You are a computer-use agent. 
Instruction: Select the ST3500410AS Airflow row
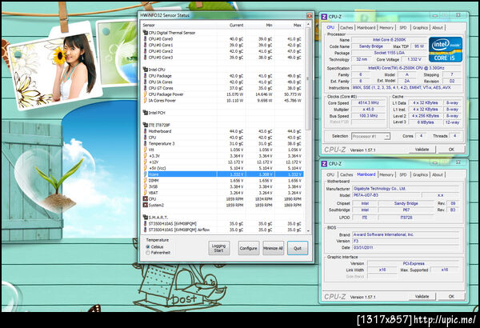click(223, 230)
